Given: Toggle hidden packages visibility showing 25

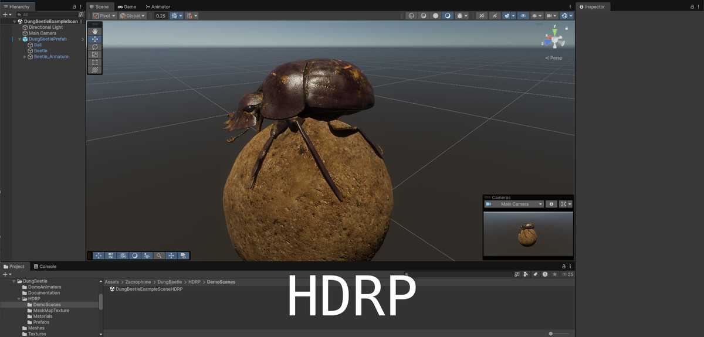Looking at the screenshot, I should [567, 274].
